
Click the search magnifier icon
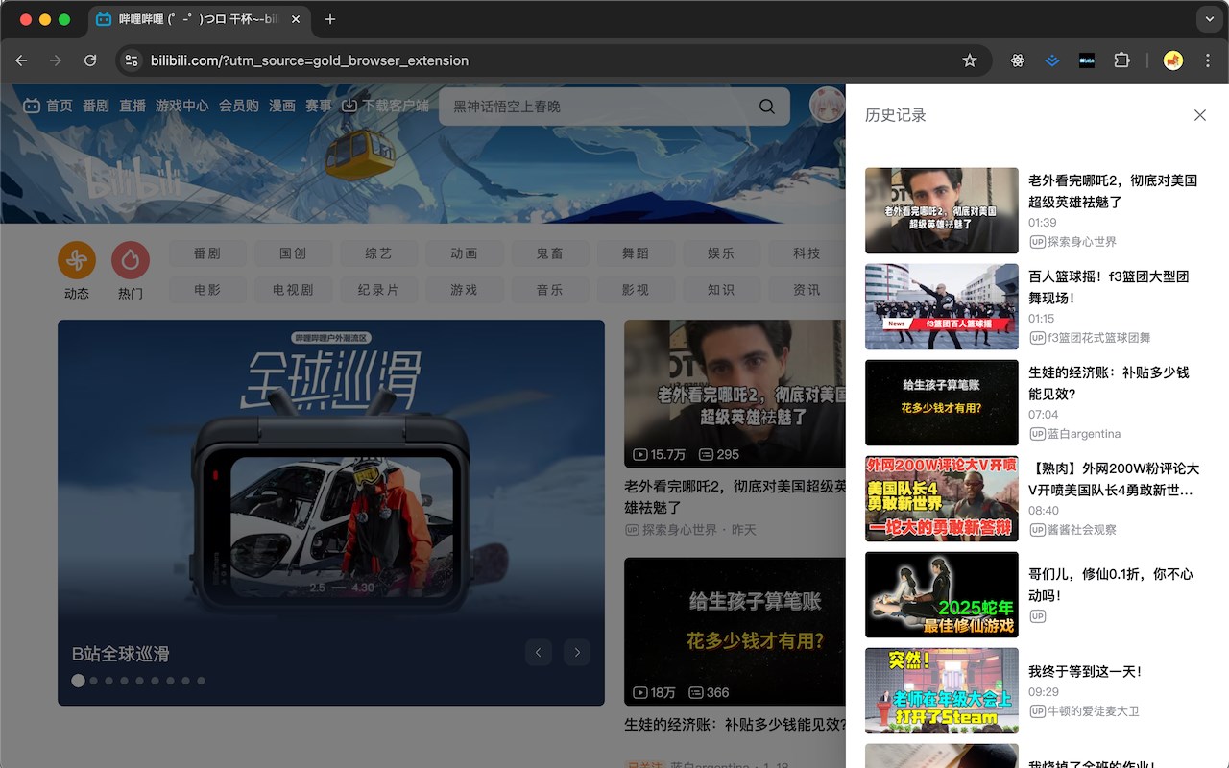point(767,106)
